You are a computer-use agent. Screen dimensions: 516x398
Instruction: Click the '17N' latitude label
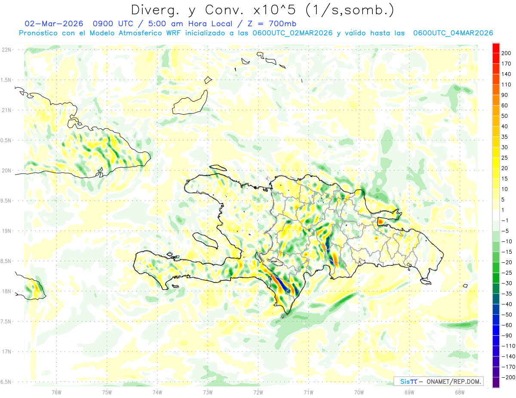tap(6, 352)
